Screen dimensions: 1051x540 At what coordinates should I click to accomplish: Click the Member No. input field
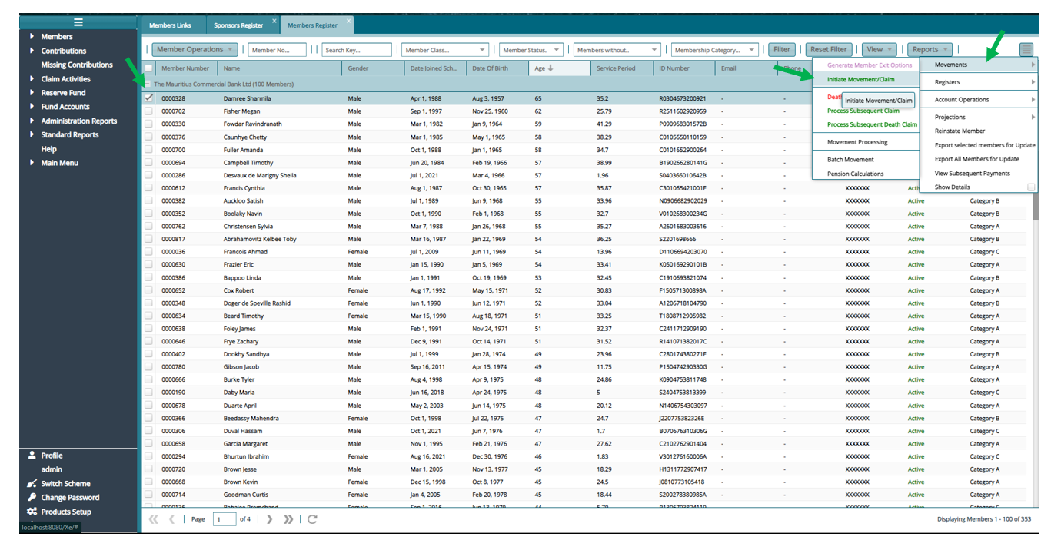tap(278, 50)
